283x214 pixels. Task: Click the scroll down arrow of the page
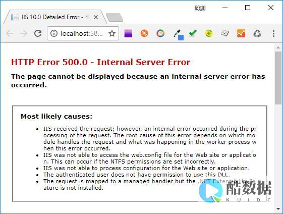[278, 209]
